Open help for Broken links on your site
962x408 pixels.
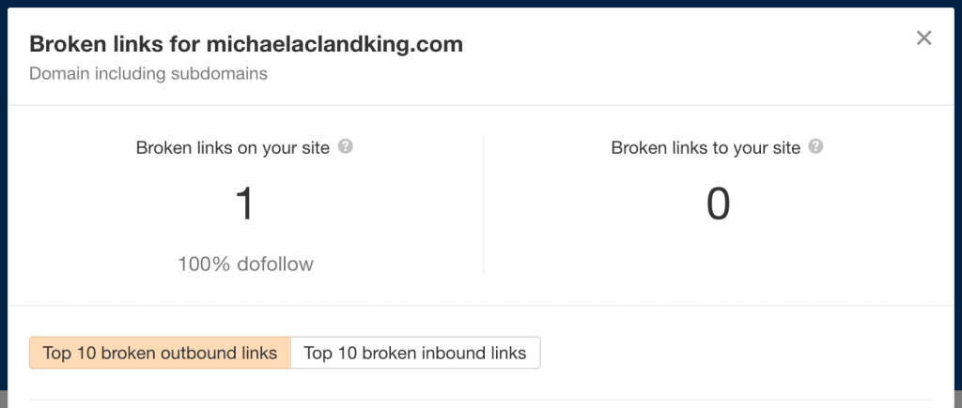coord(346,147)
